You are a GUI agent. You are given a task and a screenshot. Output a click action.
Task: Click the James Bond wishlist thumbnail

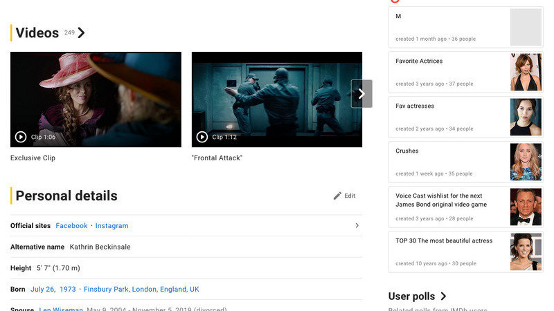click(x=526, y=207)
